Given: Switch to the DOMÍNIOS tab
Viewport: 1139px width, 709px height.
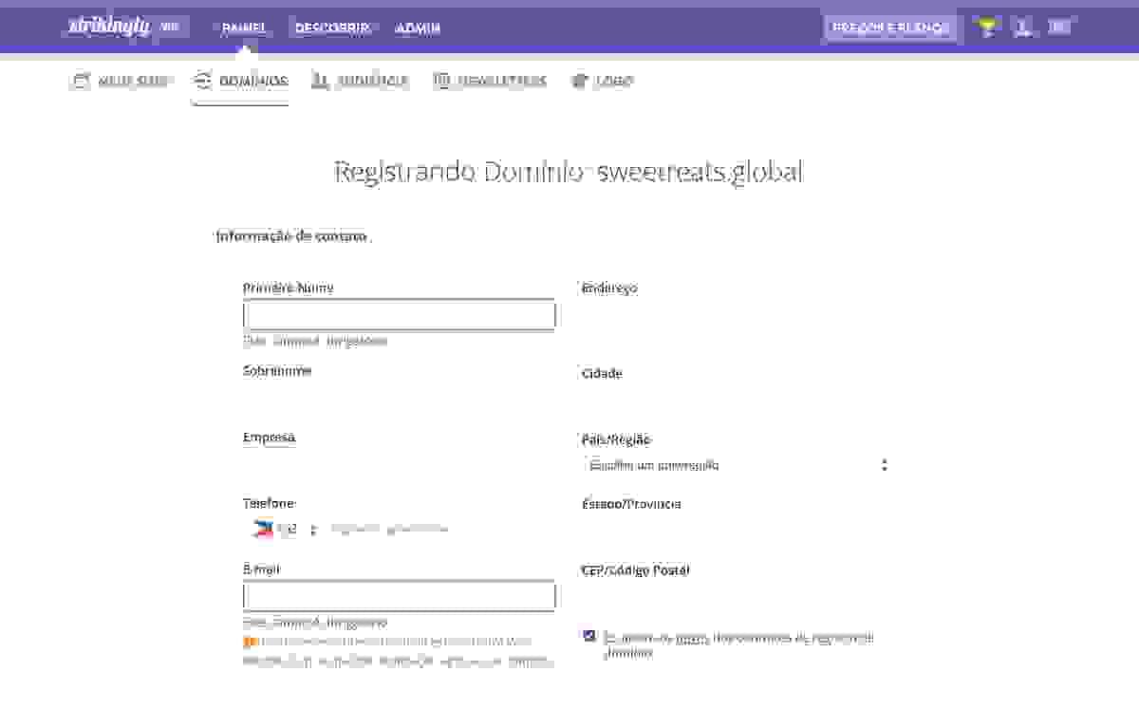Looking at the screenshot, I should pyautogui.click(x=241, y=82).
